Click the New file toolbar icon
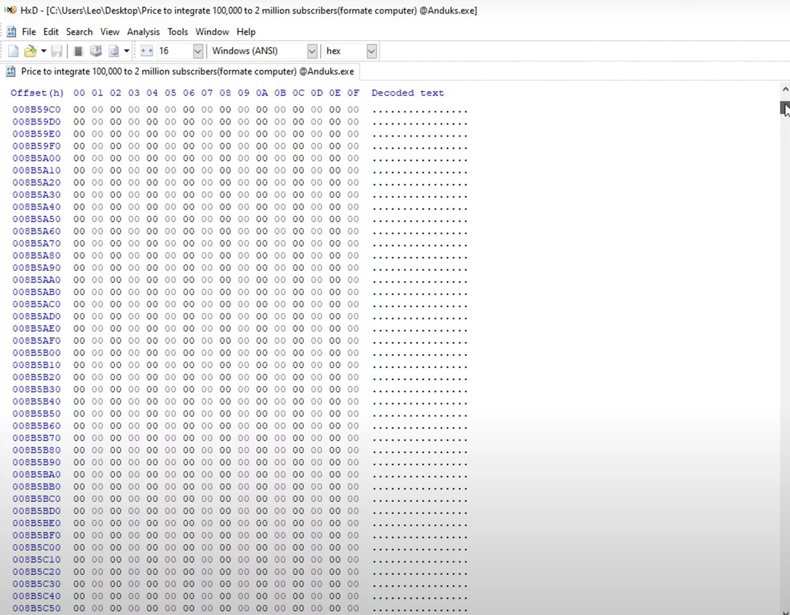Screen dimensions: 790x615 coord(14,51)
